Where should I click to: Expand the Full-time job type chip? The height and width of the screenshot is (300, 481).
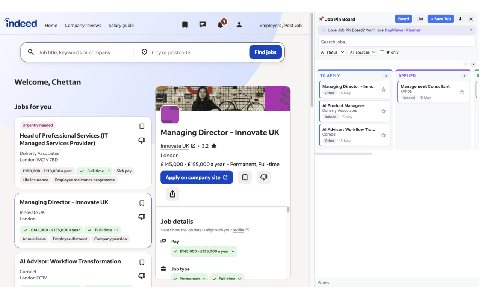[227, 277]
